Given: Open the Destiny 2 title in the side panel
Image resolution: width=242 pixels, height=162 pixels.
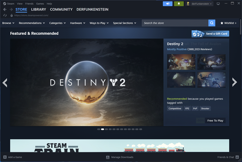Looking at the screenshot, I should click(x=175, y=44).
